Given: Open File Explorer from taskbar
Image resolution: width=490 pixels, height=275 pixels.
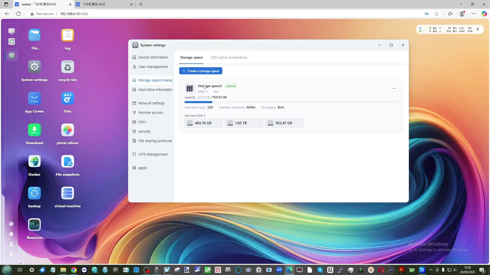Looking at the screenshot, I should (63, 270).
